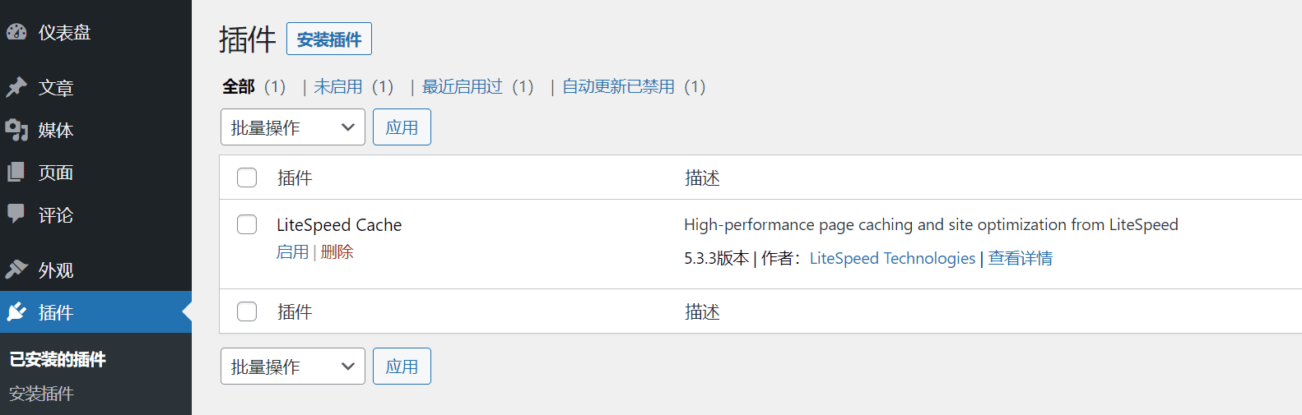
Task: Click the 媒体 media icon
Action: pos(16,130)
